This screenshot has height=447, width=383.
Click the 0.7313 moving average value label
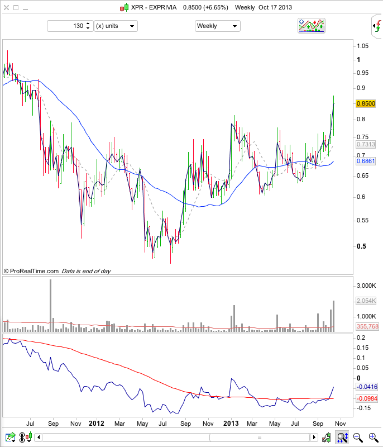tap(366, 144)
